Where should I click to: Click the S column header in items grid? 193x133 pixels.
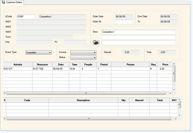click(4, 100)
